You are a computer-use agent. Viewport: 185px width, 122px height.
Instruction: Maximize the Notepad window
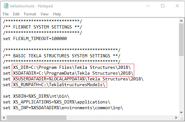163,6
